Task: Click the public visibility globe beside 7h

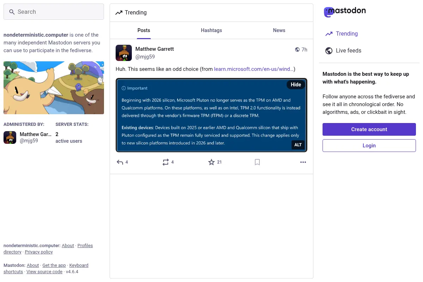Action: 297,50
